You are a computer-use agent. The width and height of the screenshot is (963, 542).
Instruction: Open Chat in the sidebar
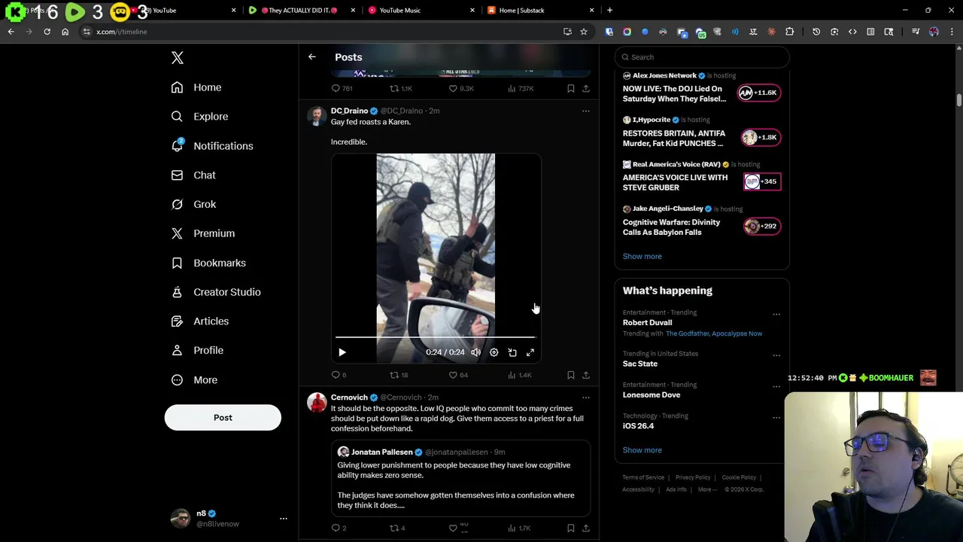pos(193,175)
